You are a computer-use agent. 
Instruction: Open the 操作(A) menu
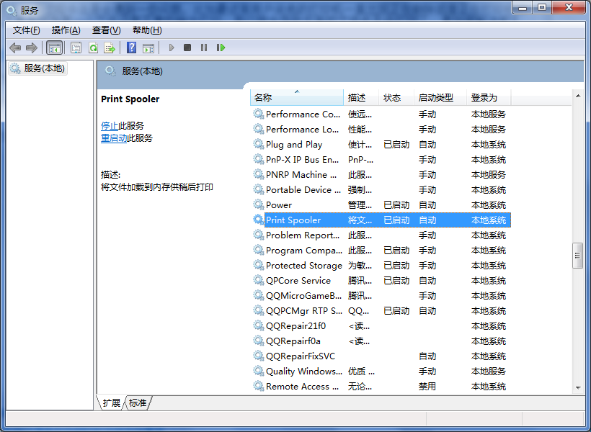point(66,30)
